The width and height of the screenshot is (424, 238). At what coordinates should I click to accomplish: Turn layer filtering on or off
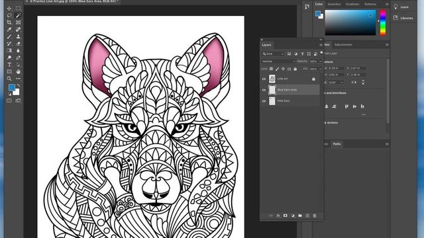click(321, 52)
